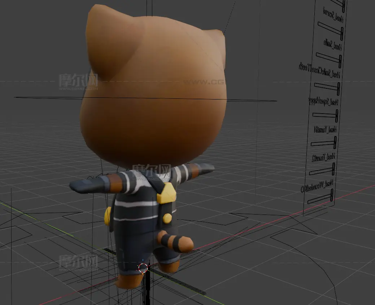The width and height of the screenshot is (375, 305).
Task: Select the mirrored Head_Taunt02 label
Action: [323, 158]
